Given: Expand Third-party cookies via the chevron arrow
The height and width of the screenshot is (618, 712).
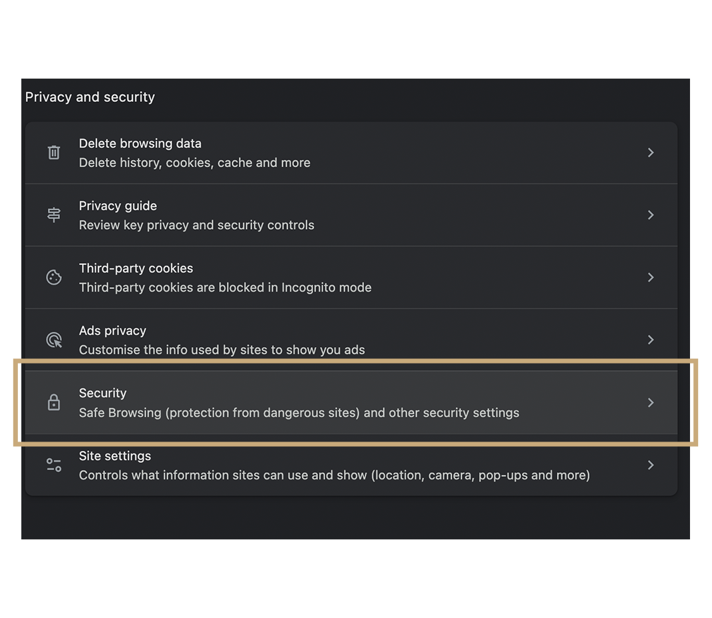Looking at the screenshot, I should pyautogui.click(x=651, y=278).
